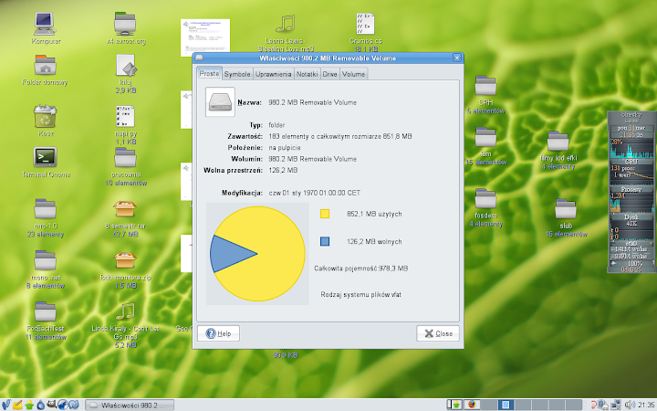657x411 pixels.
Task: Open the SPH folder icon
Action: tap(485, 85)
